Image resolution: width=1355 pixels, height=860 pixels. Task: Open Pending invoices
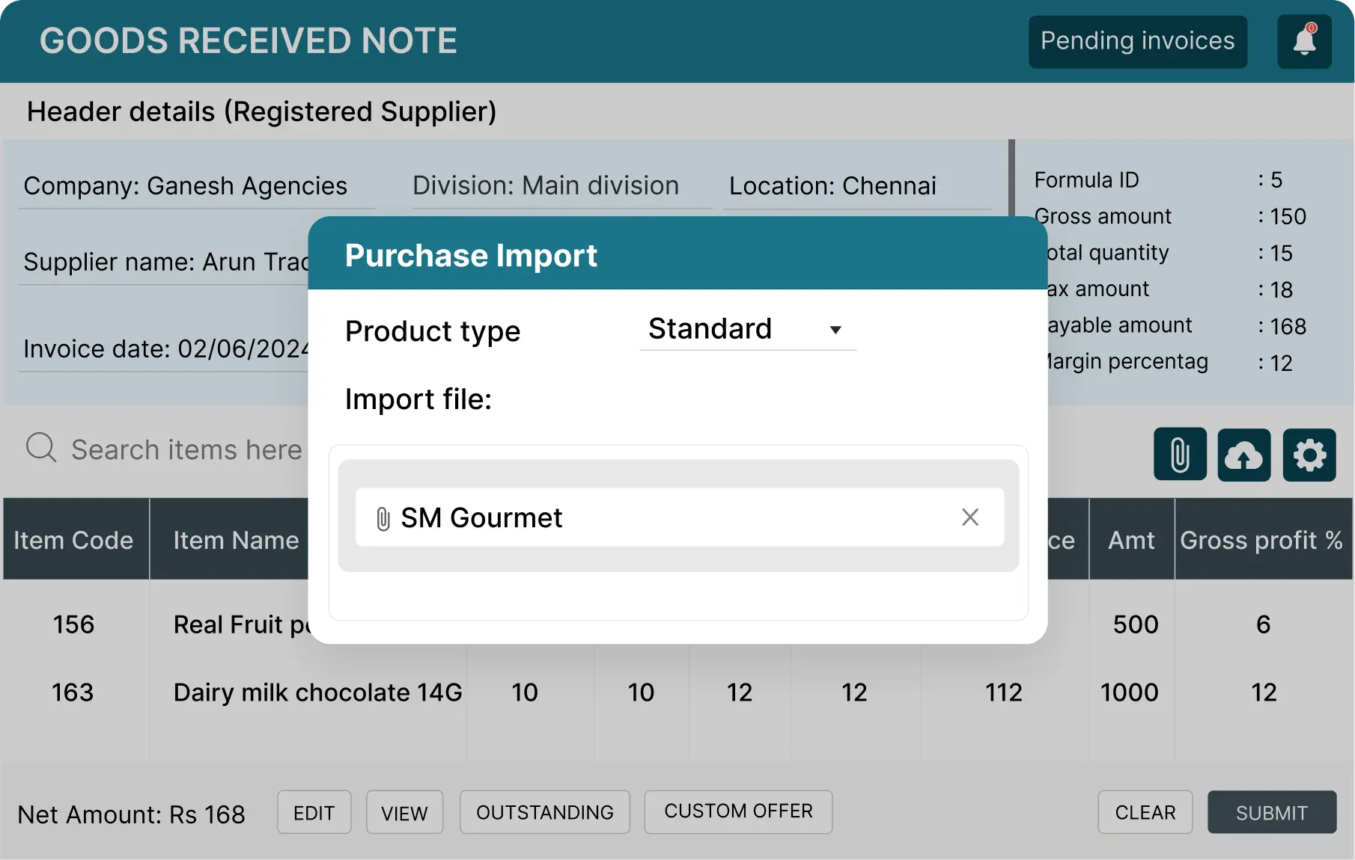point(1137,41)
